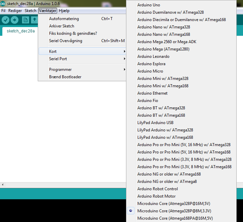Click the Arduino logo in title bar
The image size is (243, 222).
(3, 3)
